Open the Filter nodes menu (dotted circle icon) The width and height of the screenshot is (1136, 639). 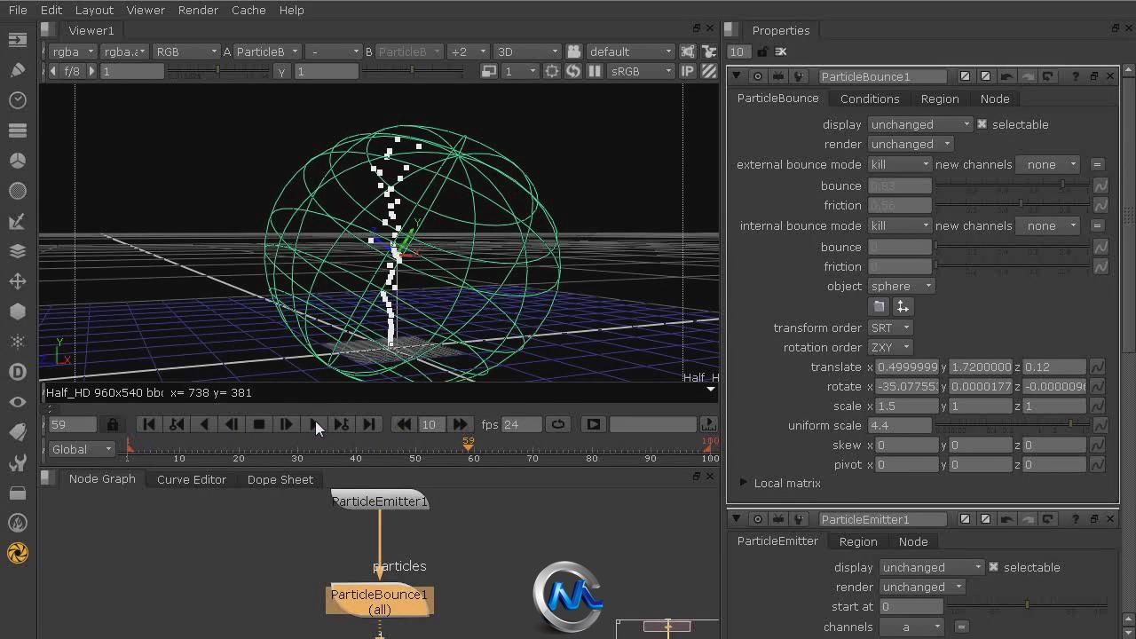click(x=18, y=191)
